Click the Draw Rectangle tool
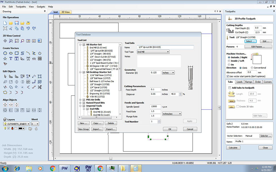Image resolution: width=276 pixels, height=172 pixels. pyautogui.click(x=17, y=53)
